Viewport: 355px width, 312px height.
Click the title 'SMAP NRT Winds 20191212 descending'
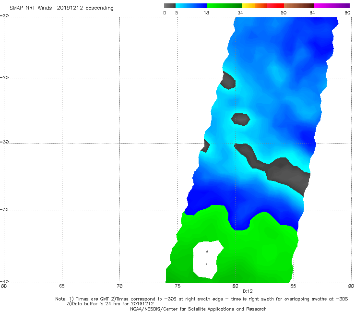tap(61, 8)
